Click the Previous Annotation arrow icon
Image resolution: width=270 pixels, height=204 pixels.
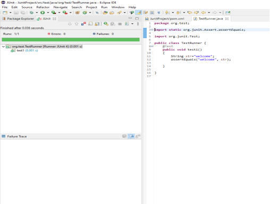point(179,13)
